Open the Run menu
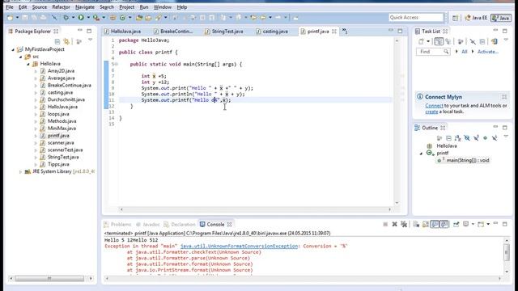 144,7
